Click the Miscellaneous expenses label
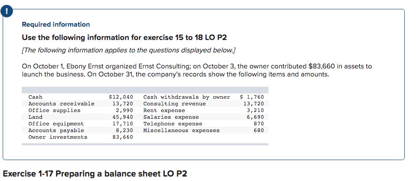The width and height of the screenshot is (419, 181). (181, 131)
